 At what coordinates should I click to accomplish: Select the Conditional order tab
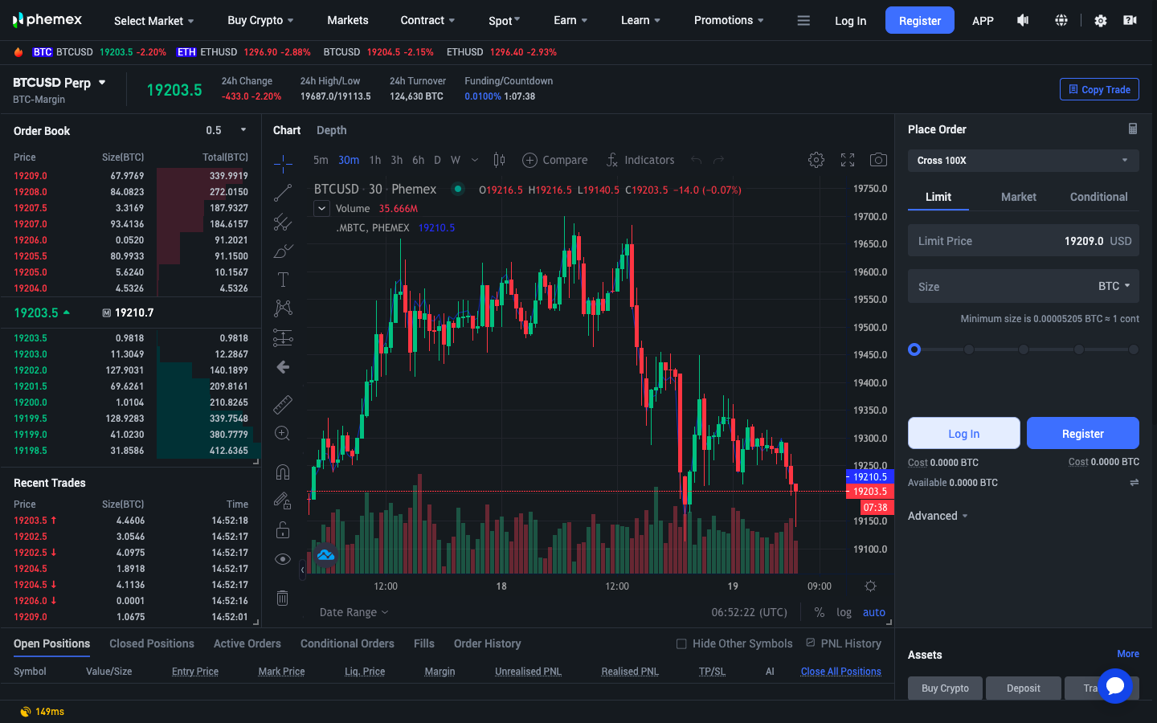click(1098, 197)
